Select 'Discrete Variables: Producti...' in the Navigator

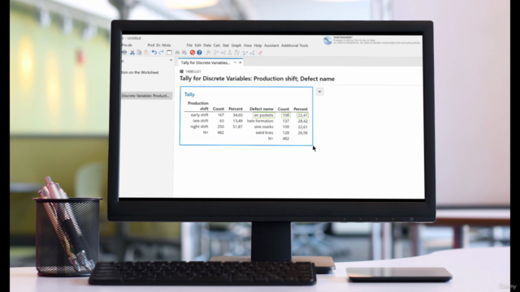pyautogui.click(x=146, y=96)
